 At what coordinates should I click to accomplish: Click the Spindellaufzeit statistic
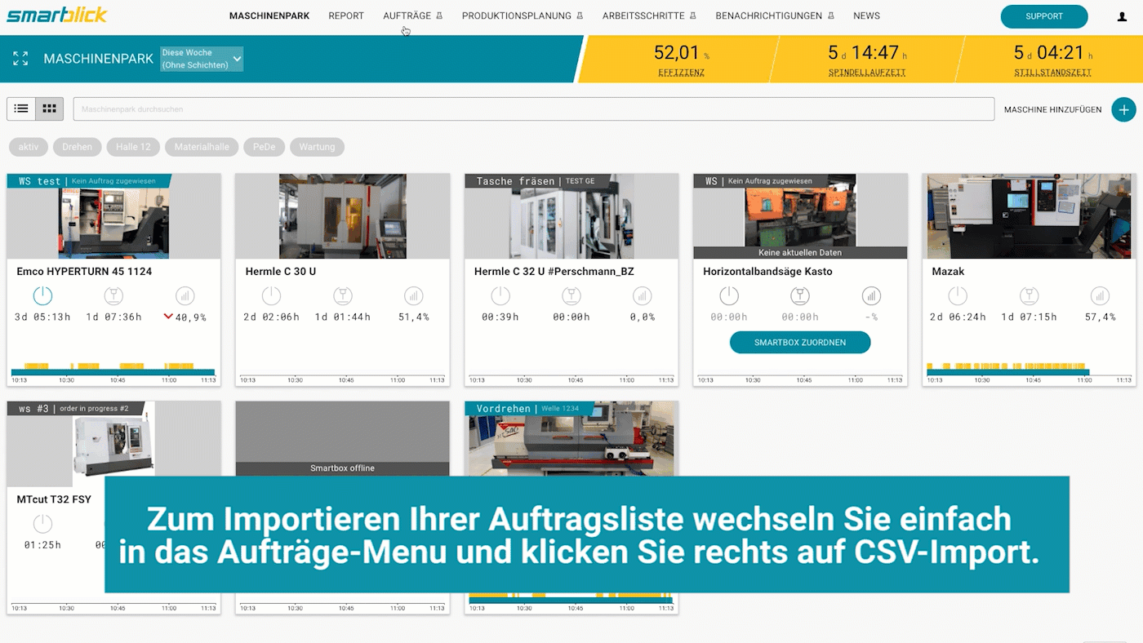pyautogui.click(x=867, y=60)
